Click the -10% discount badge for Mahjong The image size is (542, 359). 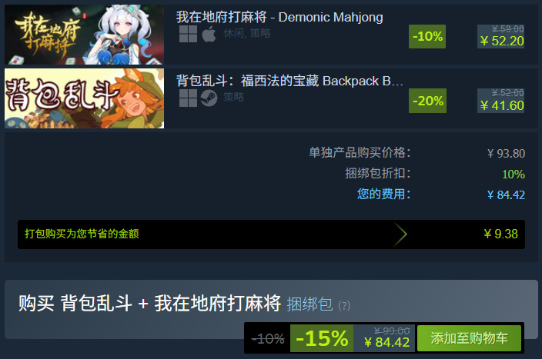(x=427, y=36)
